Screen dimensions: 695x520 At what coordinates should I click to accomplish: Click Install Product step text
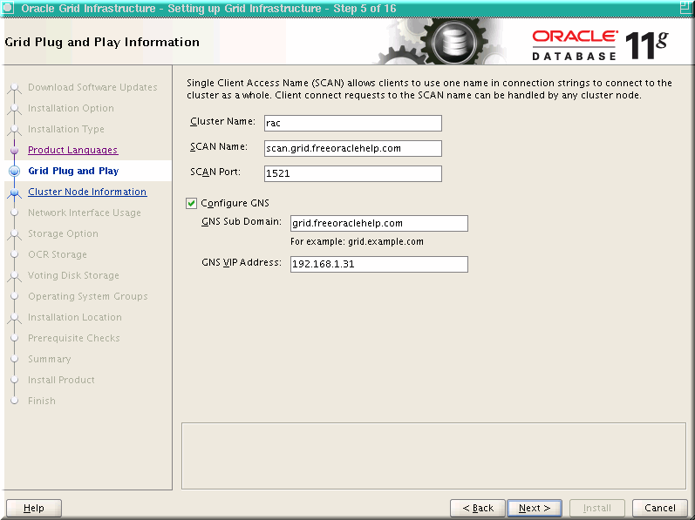click(61, 380)
